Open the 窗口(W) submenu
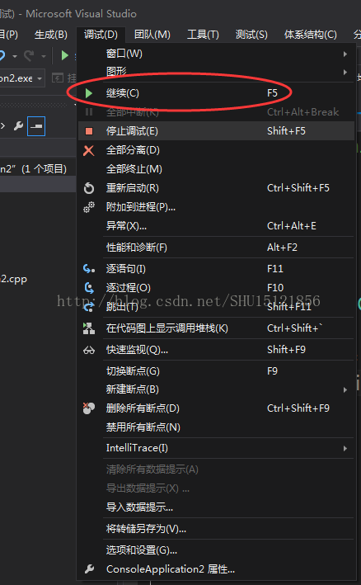 [x=215, y=54]
